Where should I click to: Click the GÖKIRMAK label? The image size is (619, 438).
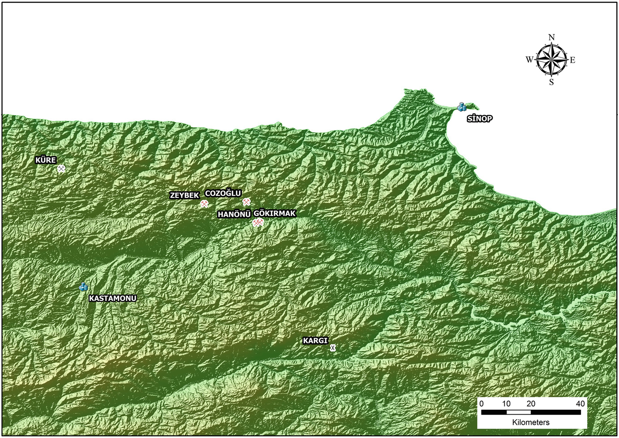tap(275, 214)
